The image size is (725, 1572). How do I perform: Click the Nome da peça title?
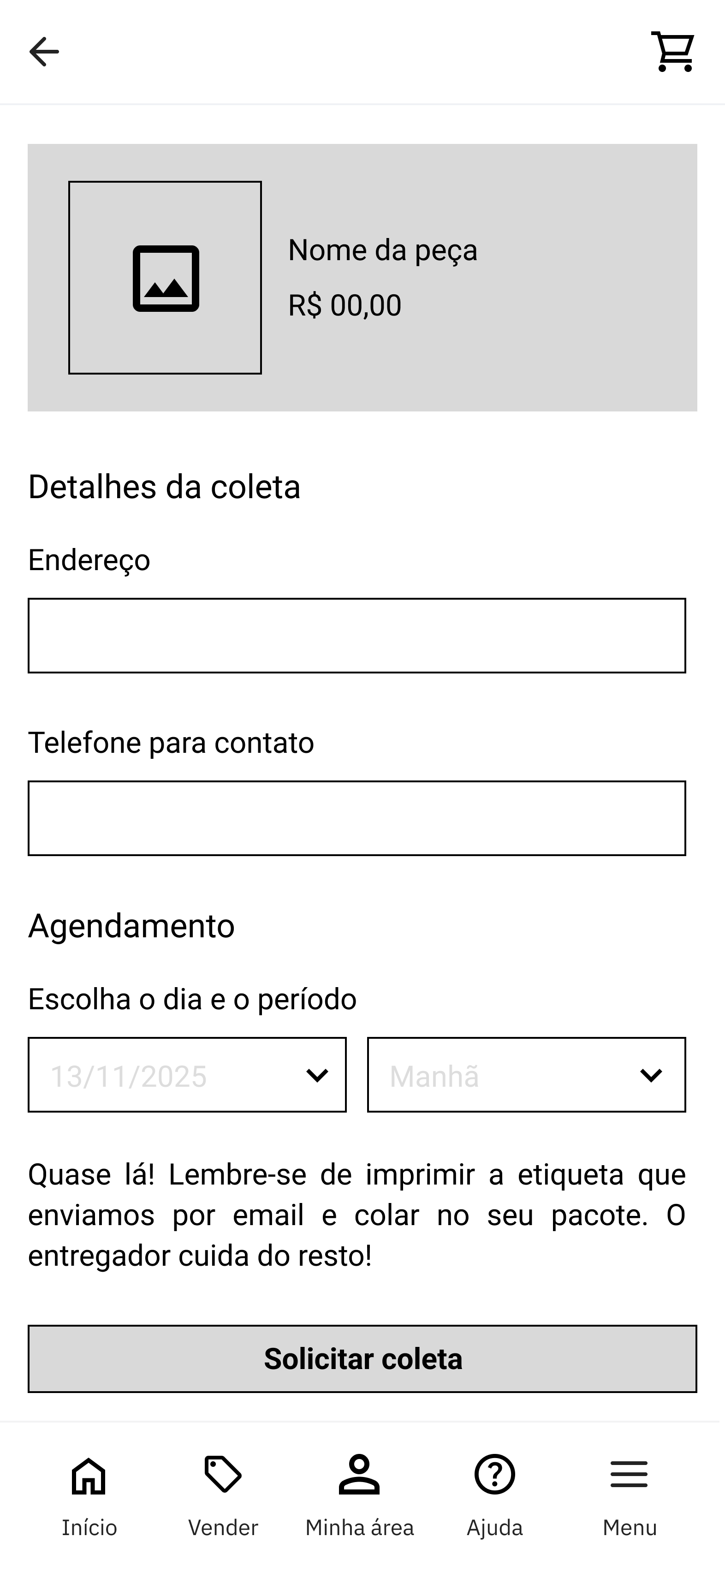tap(383, 250)
